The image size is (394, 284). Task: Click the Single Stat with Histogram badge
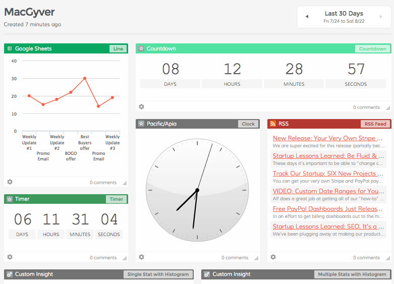pyautogui.click(x=158, y=274)
